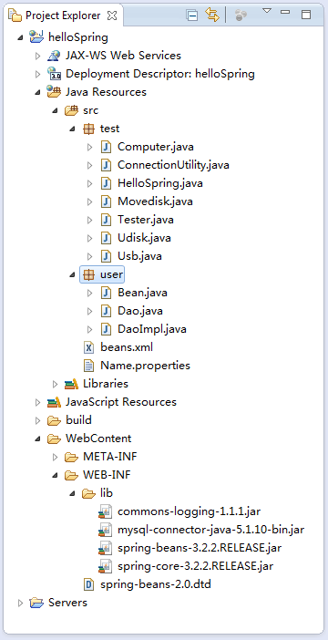Image resolution: width=328 pixels, height=640 pixels.
Task: Expand DaoImpl.java tree node
Action: [90, 329]
